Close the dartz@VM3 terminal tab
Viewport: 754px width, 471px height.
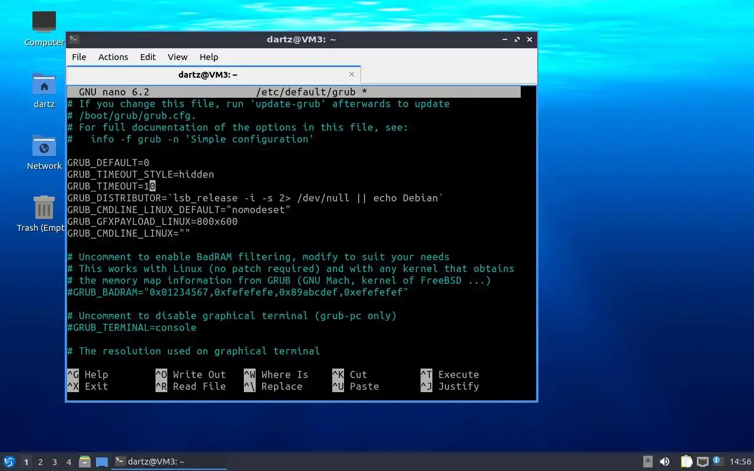pos(352,74)
